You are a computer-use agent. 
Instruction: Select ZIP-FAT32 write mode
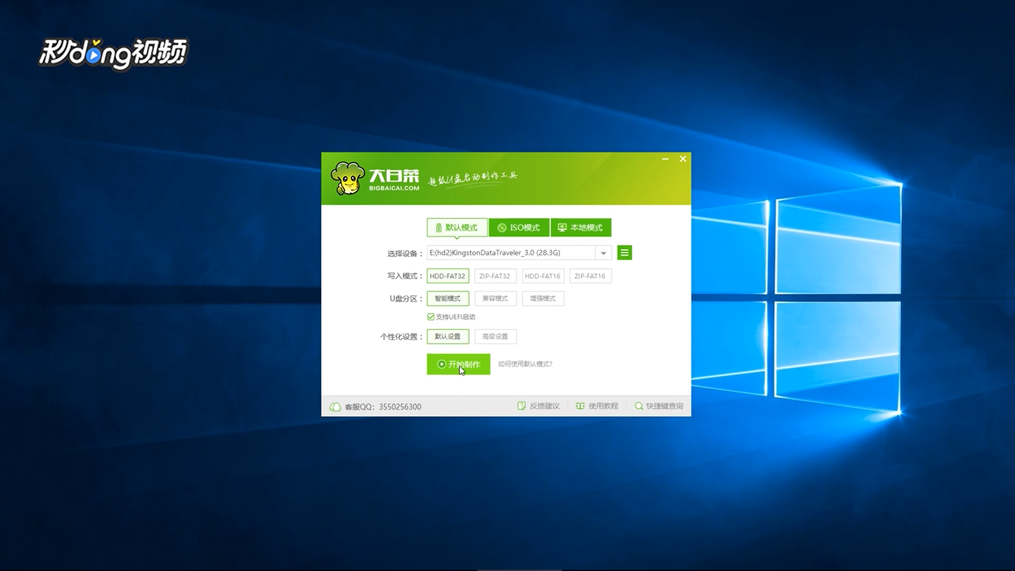tap(495, 276)
